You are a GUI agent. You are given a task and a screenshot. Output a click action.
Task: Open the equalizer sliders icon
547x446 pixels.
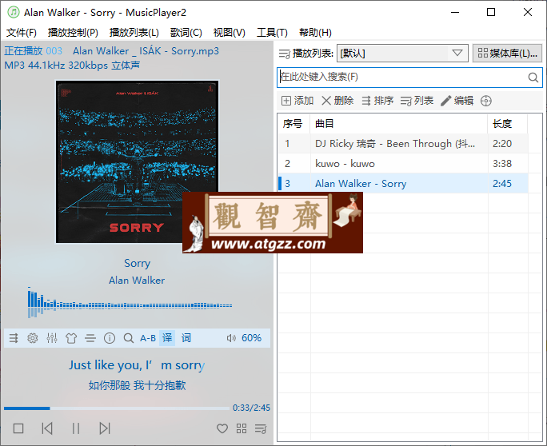click(x=52, y=338)
